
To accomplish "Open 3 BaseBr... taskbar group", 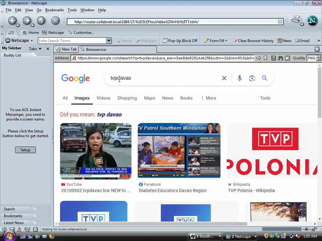I will tap(205, 236).
